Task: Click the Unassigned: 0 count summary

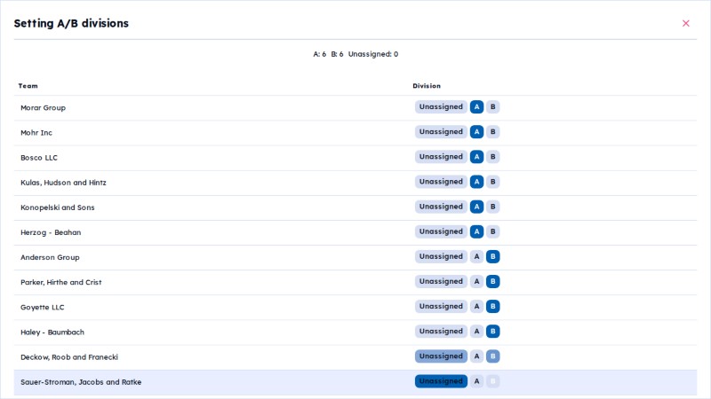Action: point(373,54)
